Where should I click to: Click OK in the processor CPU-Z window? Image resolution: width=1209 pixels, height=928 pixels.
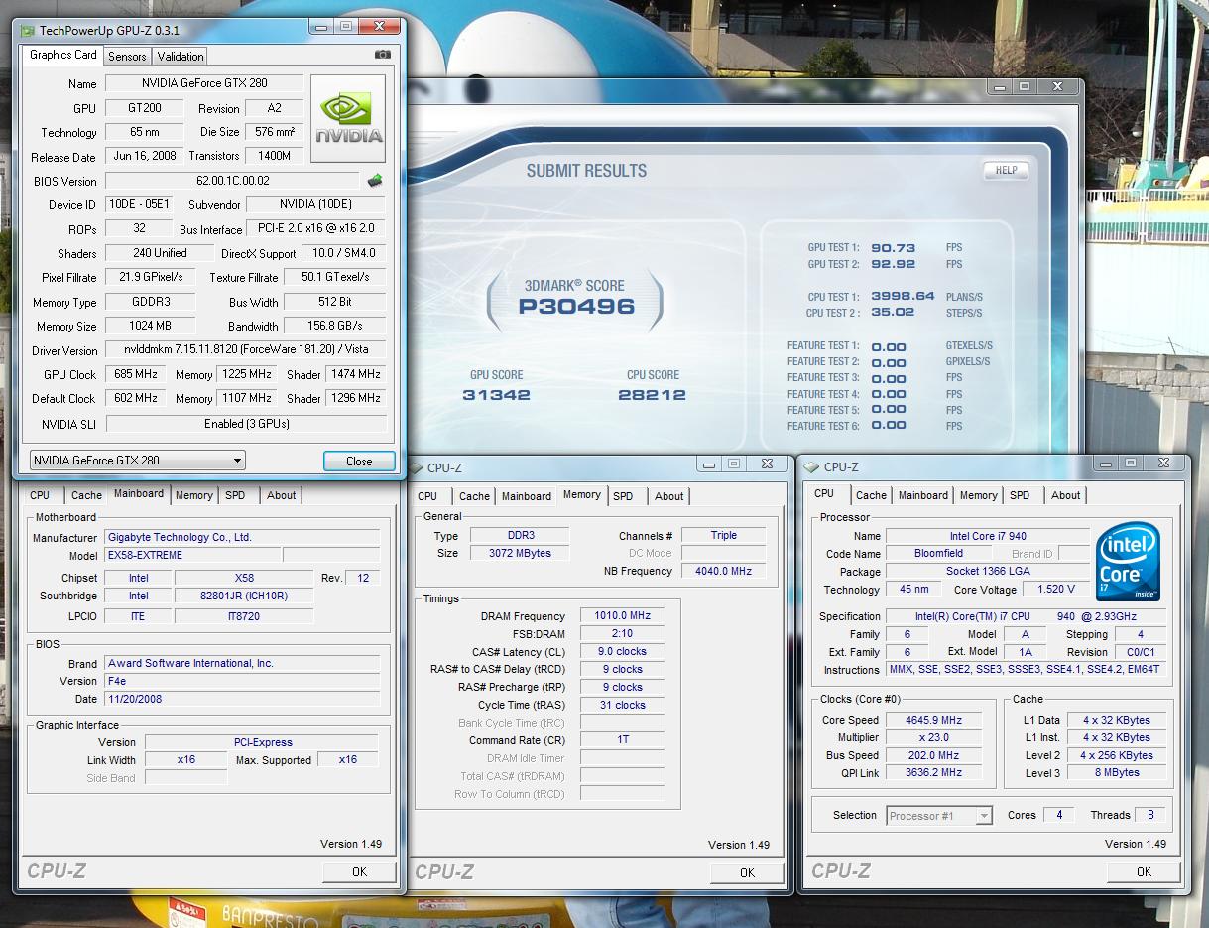tap(1144, 871)
